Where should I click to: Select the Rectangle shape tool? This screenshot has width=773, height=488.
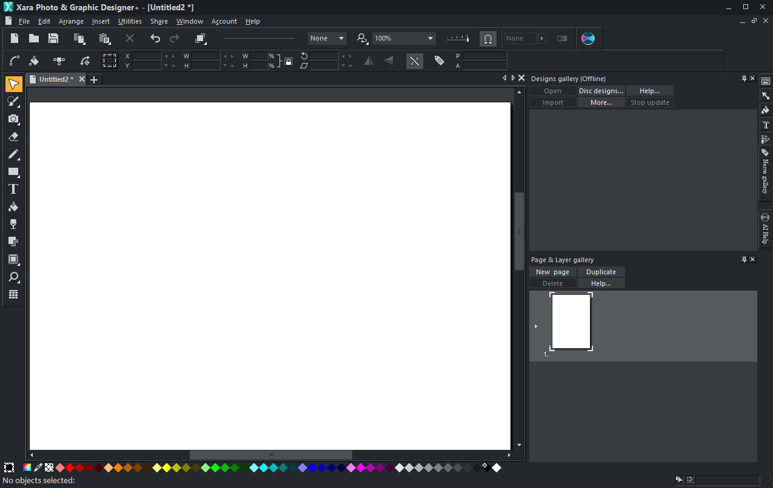13,172
